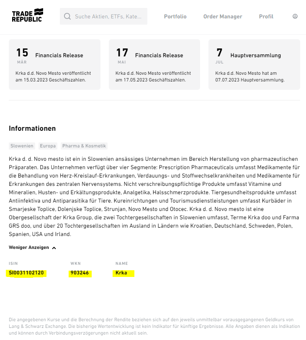Click the search magnifier icon
The image size is (306, 340).
click(67, 17)
